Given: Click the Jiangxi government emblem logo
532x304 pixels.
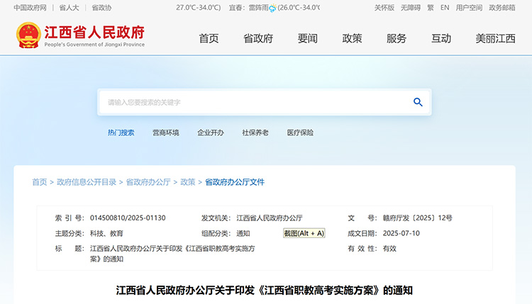Looking at the screenshot, I should click(x=28, y=35).
